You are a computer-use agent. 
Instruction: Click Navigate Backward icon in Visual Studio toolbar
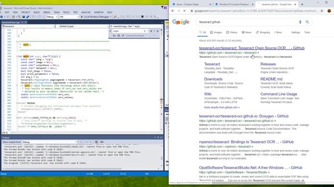pos(2,17)
